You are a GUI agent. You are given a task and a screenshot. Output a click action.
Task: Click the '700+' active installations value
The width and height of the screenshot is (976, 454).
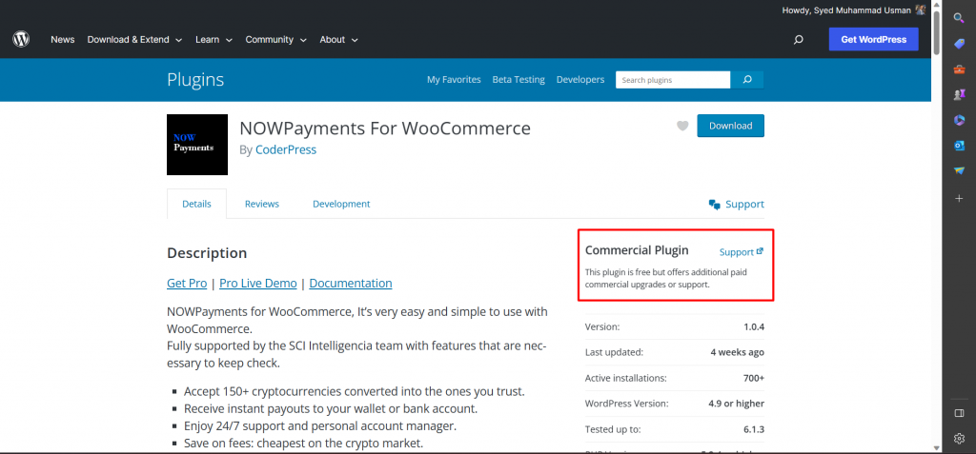click(754, 378)
